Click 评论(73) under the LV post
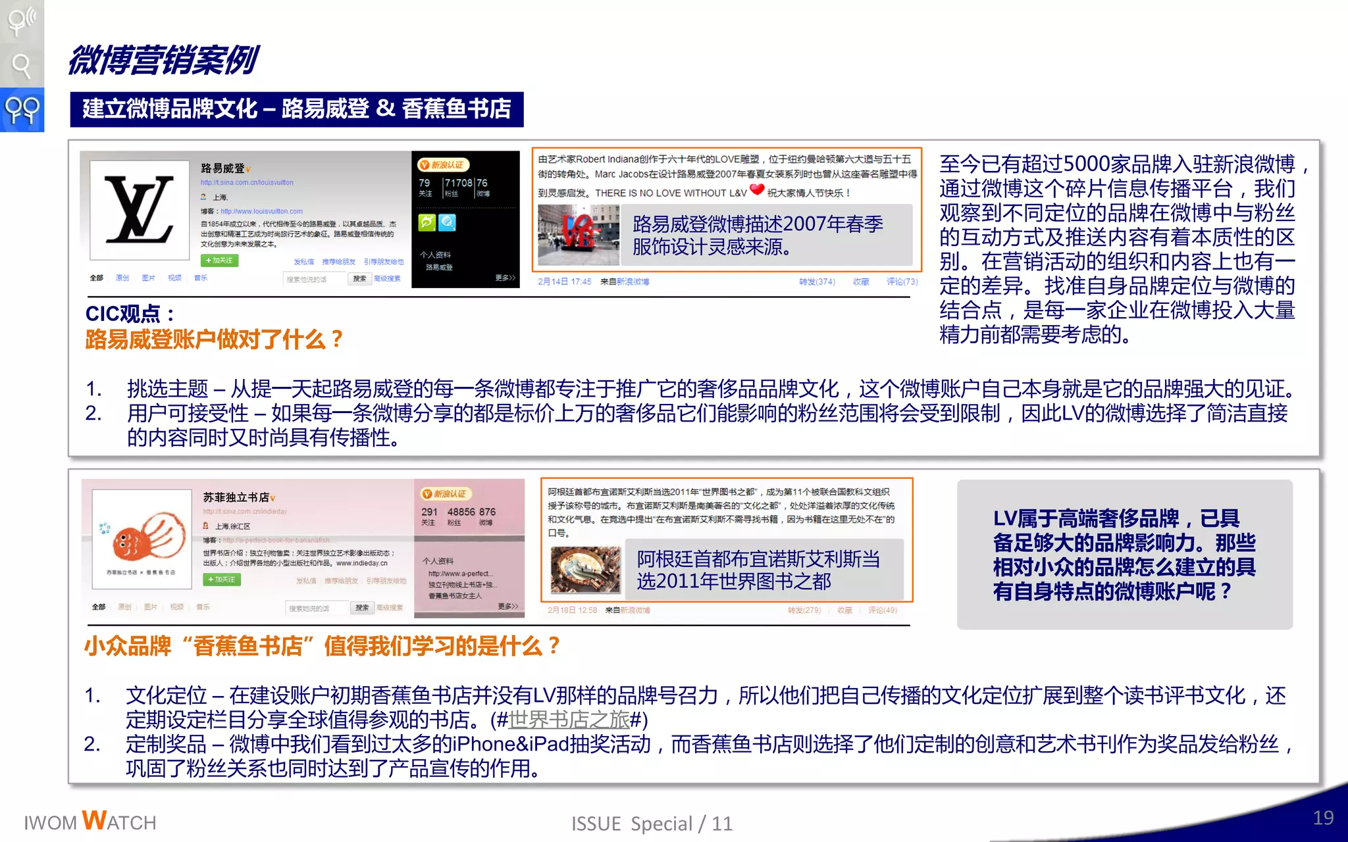The width and height of the screenshot is (1348, 842). [902, 282]
